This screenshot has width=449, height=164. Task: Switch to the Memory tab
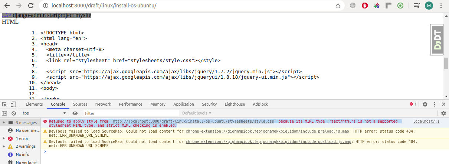point(158,105)
